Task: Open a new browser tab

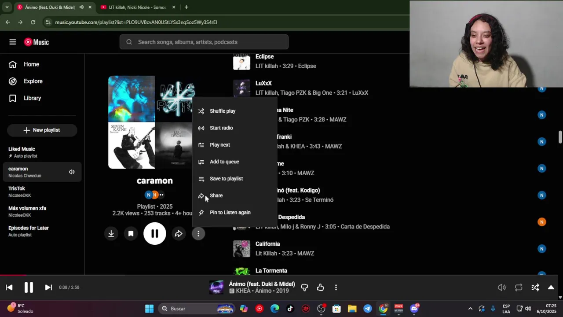Action: pos(186,7)
